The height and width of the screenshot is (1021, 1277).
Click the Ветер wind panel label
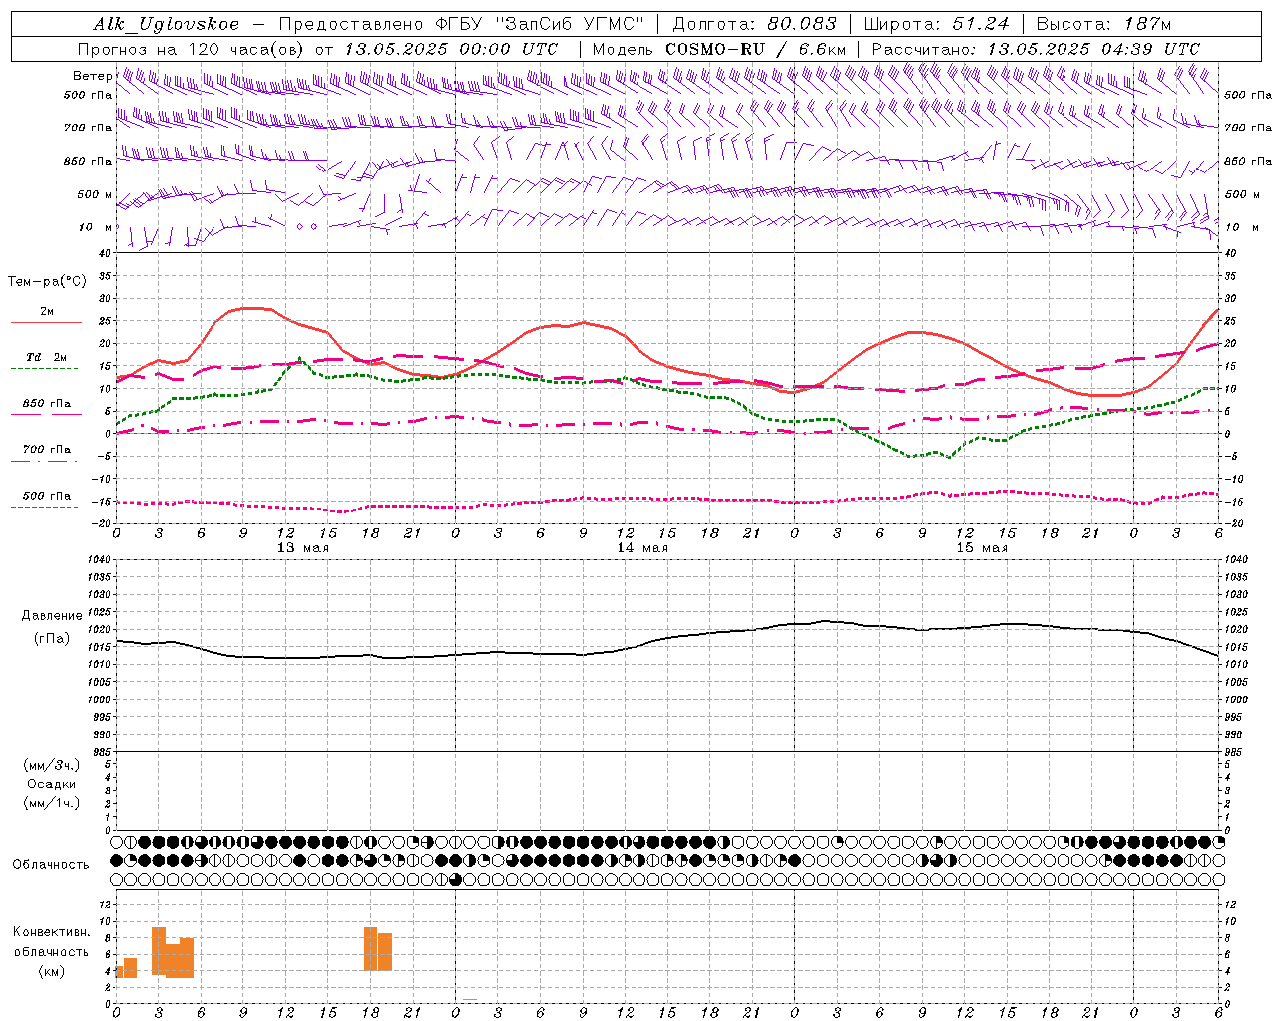tap(92, 76)
